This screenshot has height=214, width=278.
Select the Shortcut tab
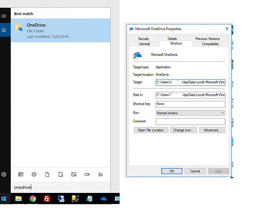point(176,43)
